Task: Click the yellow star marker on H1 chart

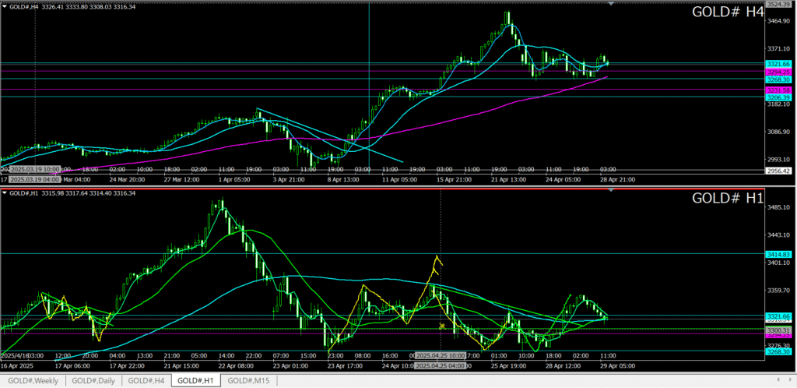Action: coord(442,326)
